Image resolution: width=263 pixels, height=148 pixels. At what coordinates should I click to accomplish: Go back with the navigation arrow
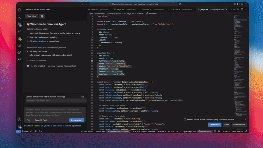pos(83,4)
